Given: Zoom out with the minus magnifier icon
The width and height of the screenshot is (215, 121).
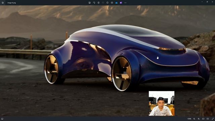Looking at the screenshot, I should (194, 119).
